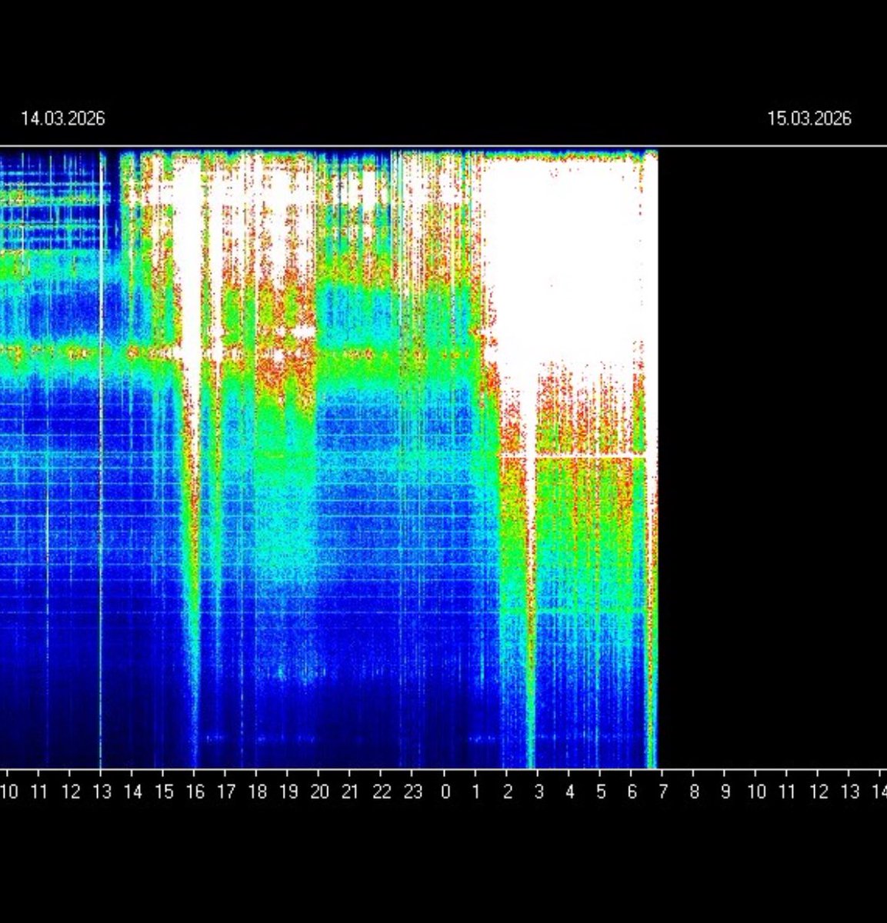The height and width of the screenshot is (923, 887).
Task: Click the 15.03.2026 date label
Action: point(809,118)
